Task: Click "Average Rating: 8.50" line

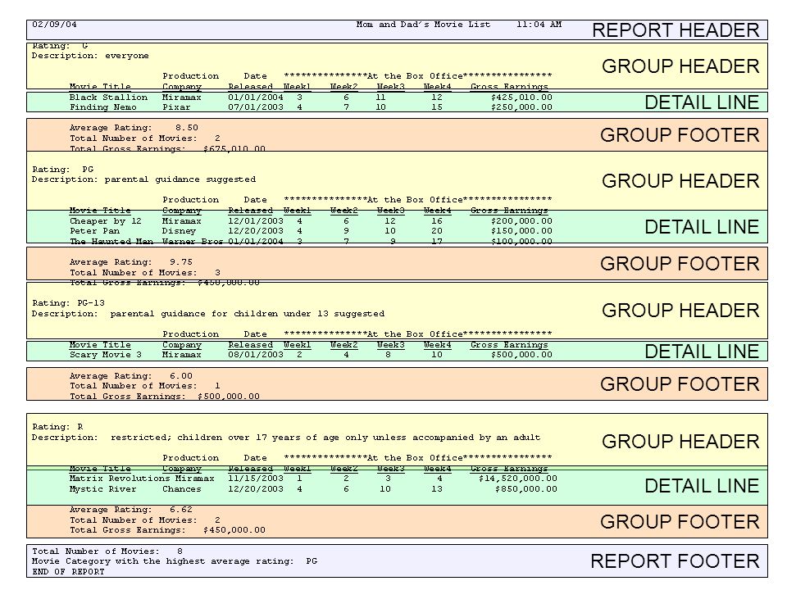Action: tap(134, 128)
